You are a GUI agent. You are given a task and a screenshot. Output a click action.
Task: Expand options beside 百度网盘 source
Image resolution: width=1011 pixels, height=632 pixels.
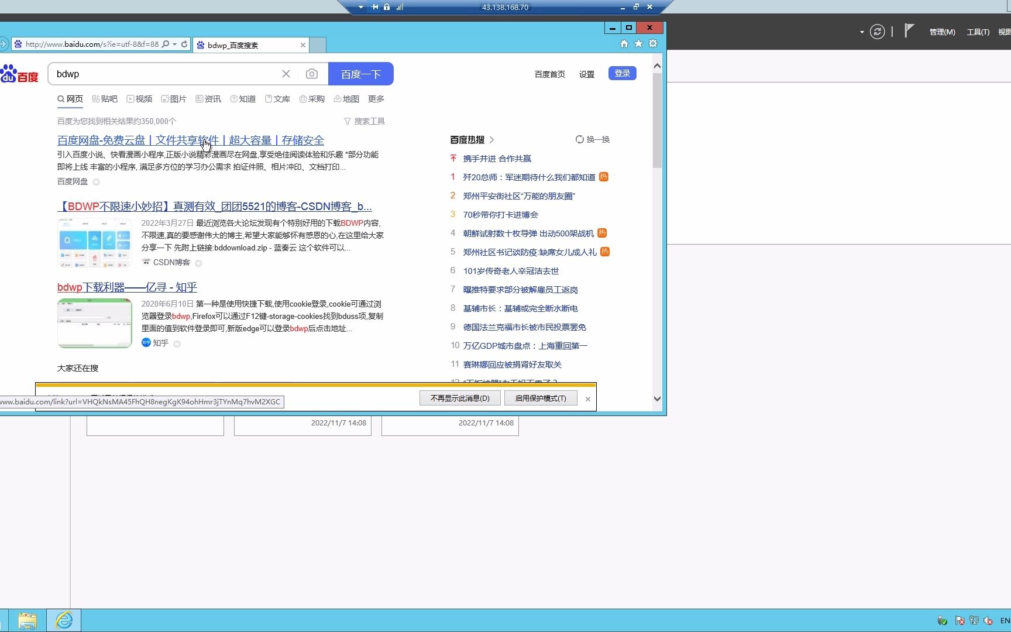97,182
